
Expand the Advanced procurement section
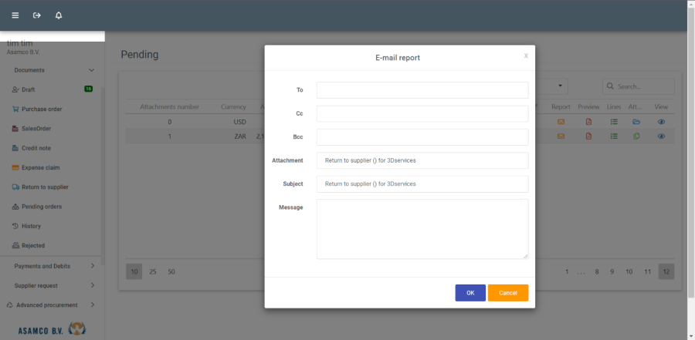92,305
